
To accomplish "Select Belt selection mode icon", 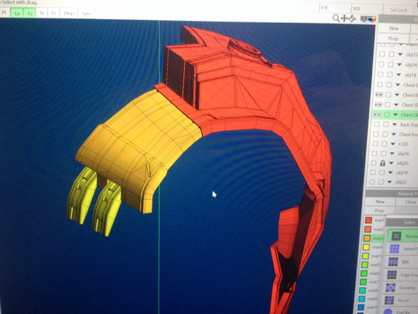I will tap(393, 262).
